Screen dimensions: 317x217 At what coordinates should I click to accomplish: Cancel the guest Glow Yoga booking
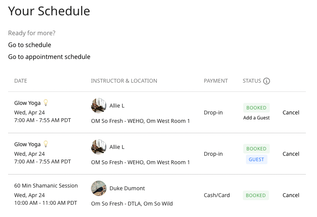tap(291, 154)
